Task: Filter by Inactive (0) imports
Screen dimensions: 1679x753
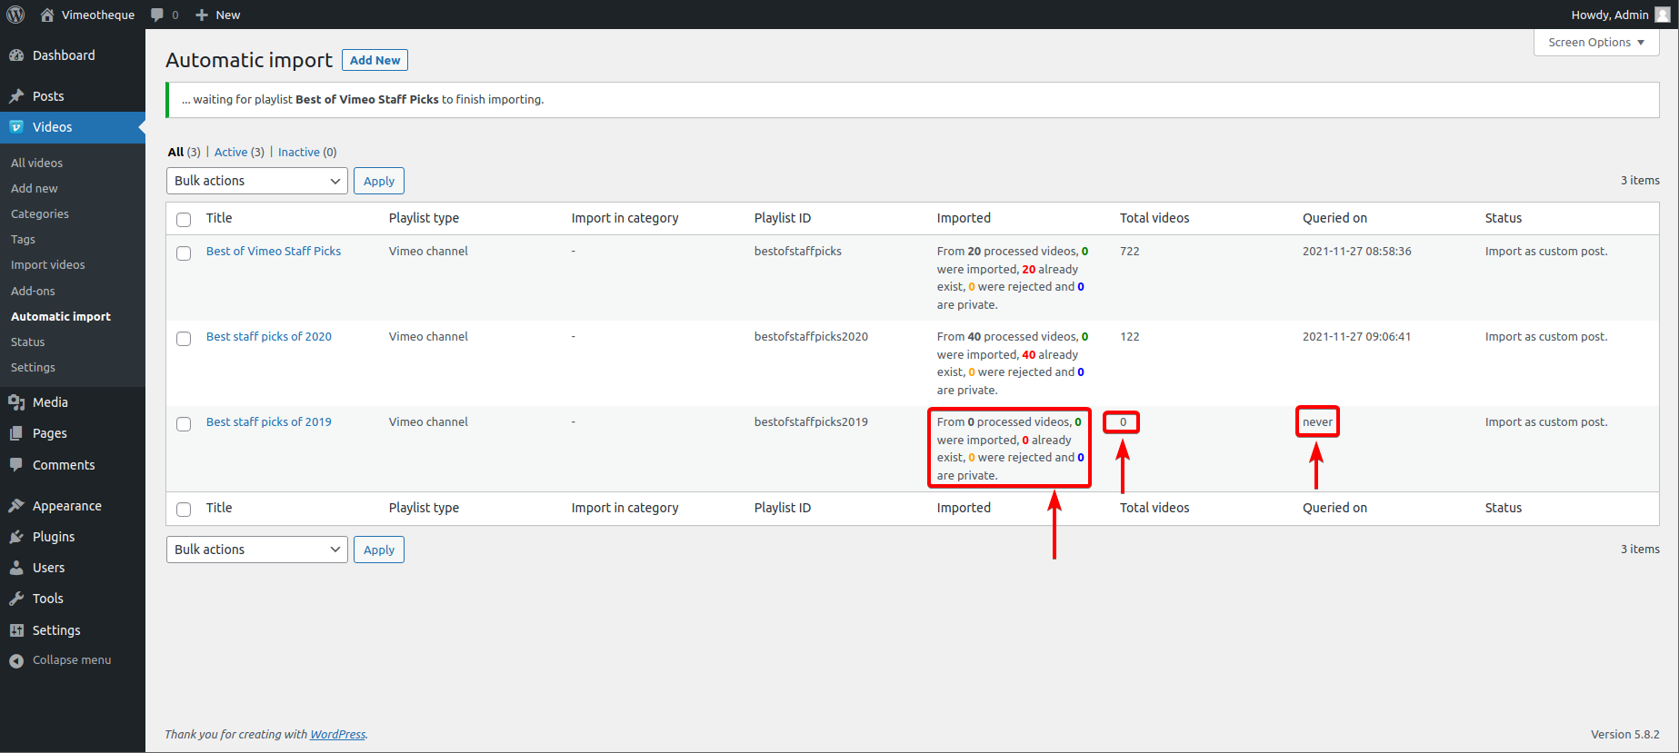Action: click(x=307, y=152)
